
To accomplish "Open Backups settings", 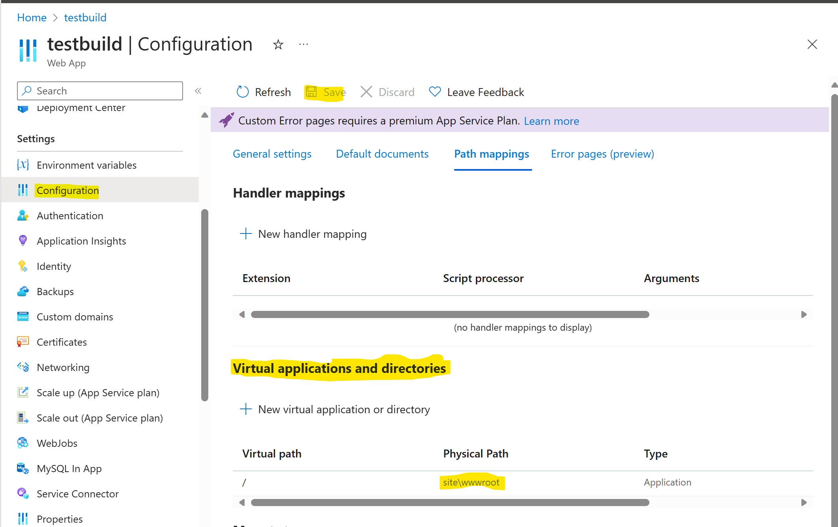I will (55, 291).
